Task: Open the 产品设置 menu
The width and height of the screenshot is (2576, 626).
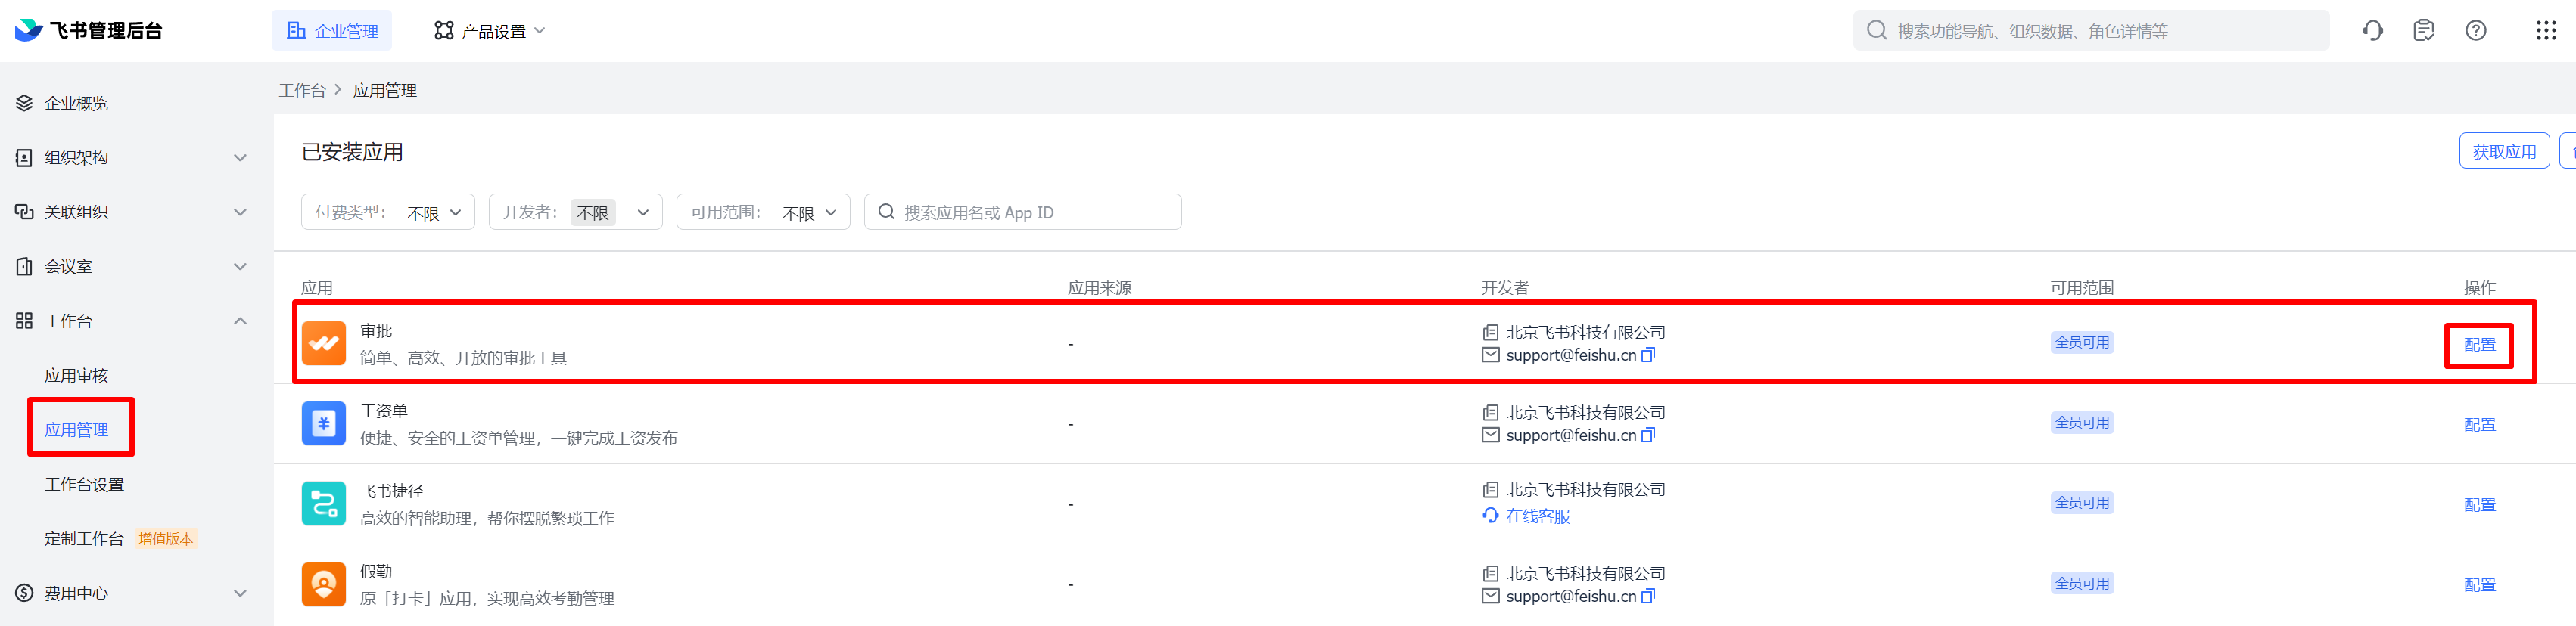Action: coord(490,31)
